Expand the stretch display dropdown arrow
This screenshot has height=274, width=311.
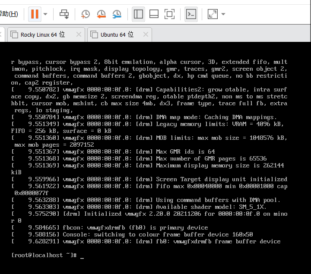tap(223, 14)
